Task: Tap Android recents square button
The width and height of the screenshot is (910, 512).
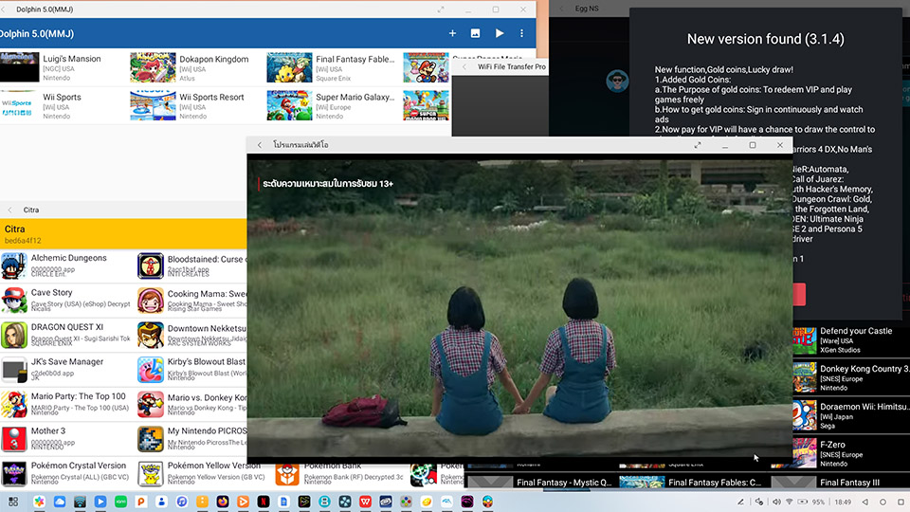Action: click(x=901, y=503)
